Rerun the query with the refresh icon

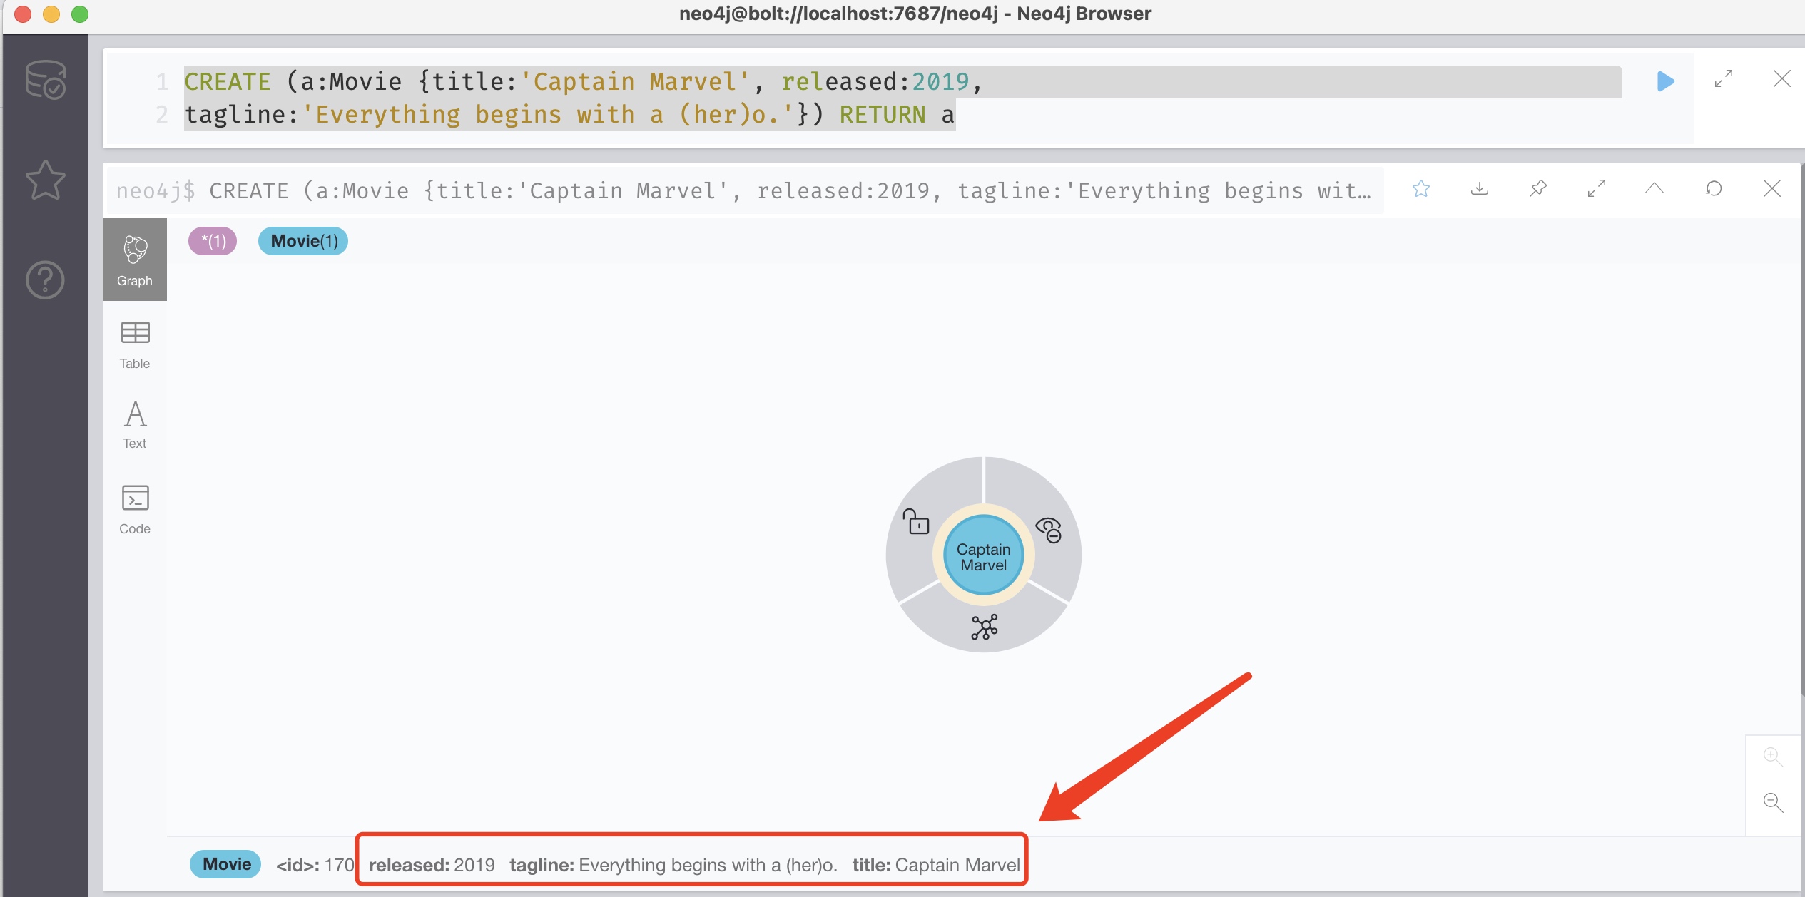pyautogui.click(x=1713, y=189)
